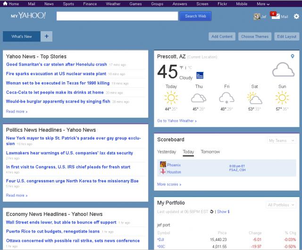Image resolution: width=302 pixels, height=250 pixels.
Task: Open Finance in the top navigation bar
Action: tap(90, 3)
